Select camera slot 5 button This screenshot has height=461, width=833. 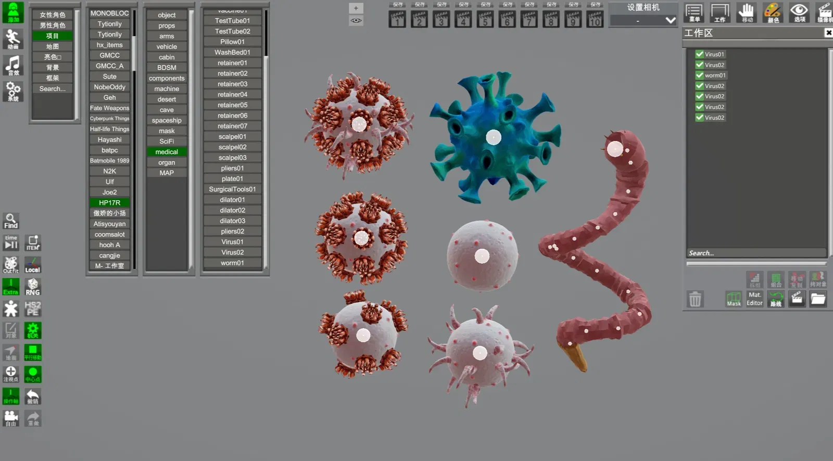coord(485,20)
